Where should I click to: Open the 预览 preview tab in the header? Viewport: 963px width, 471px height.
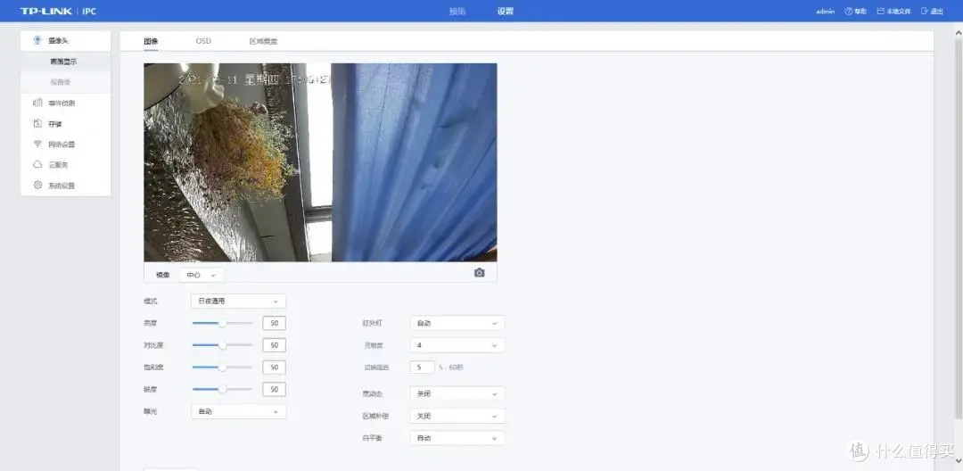[457, 11]
